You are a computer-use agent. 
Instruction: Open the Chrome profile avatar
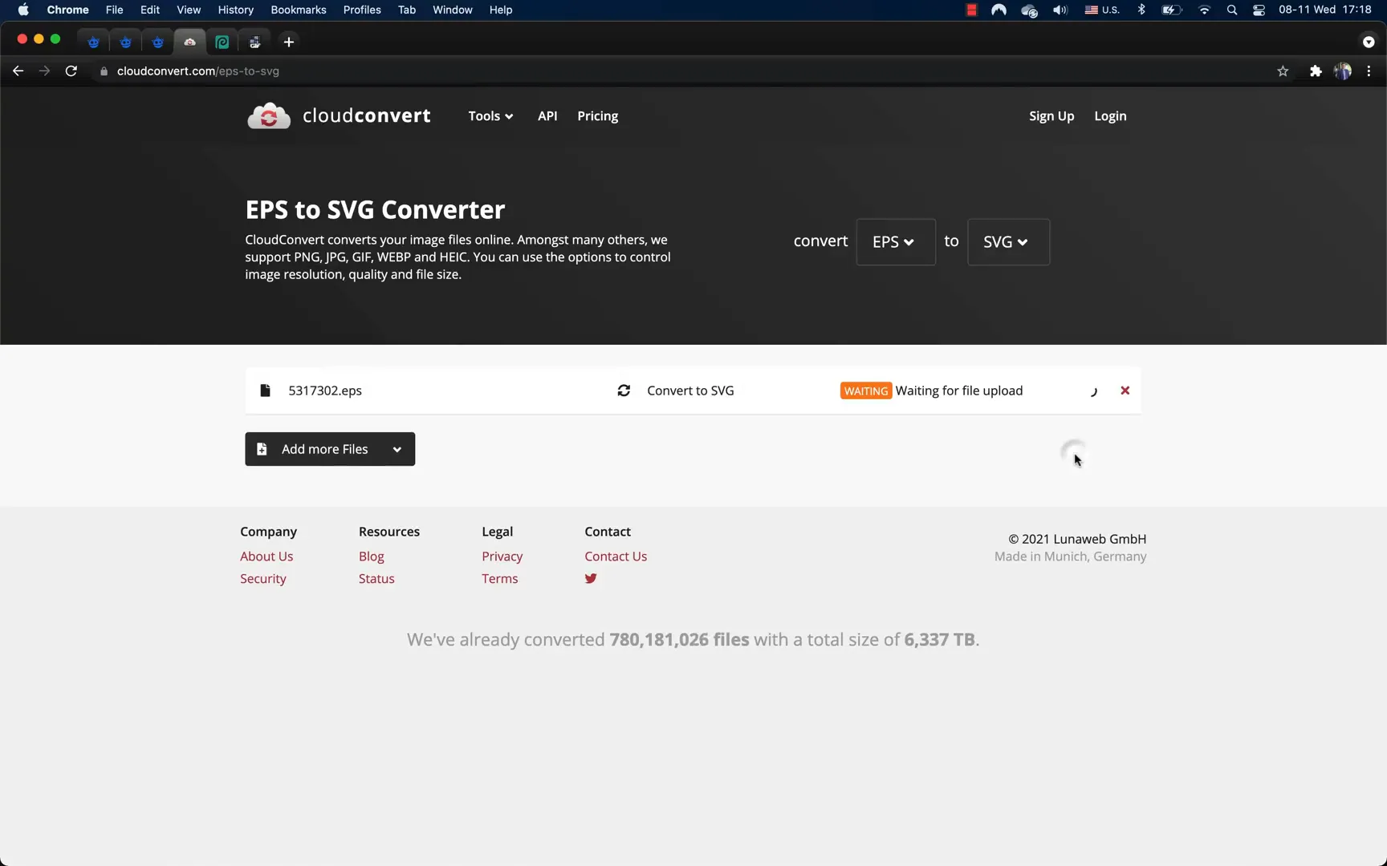click(x=1342, y=71)
